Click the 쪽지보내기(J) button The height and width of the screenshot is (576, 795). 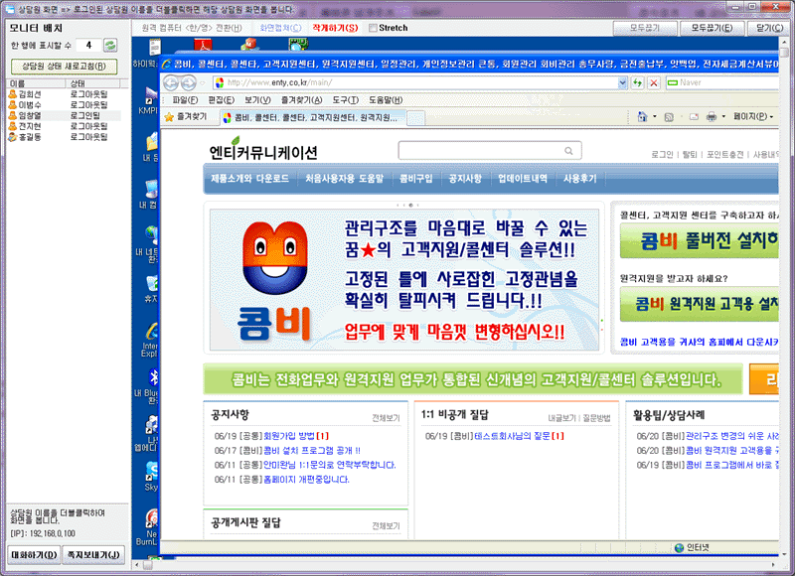pyautogui.click(x=92, y=554)
